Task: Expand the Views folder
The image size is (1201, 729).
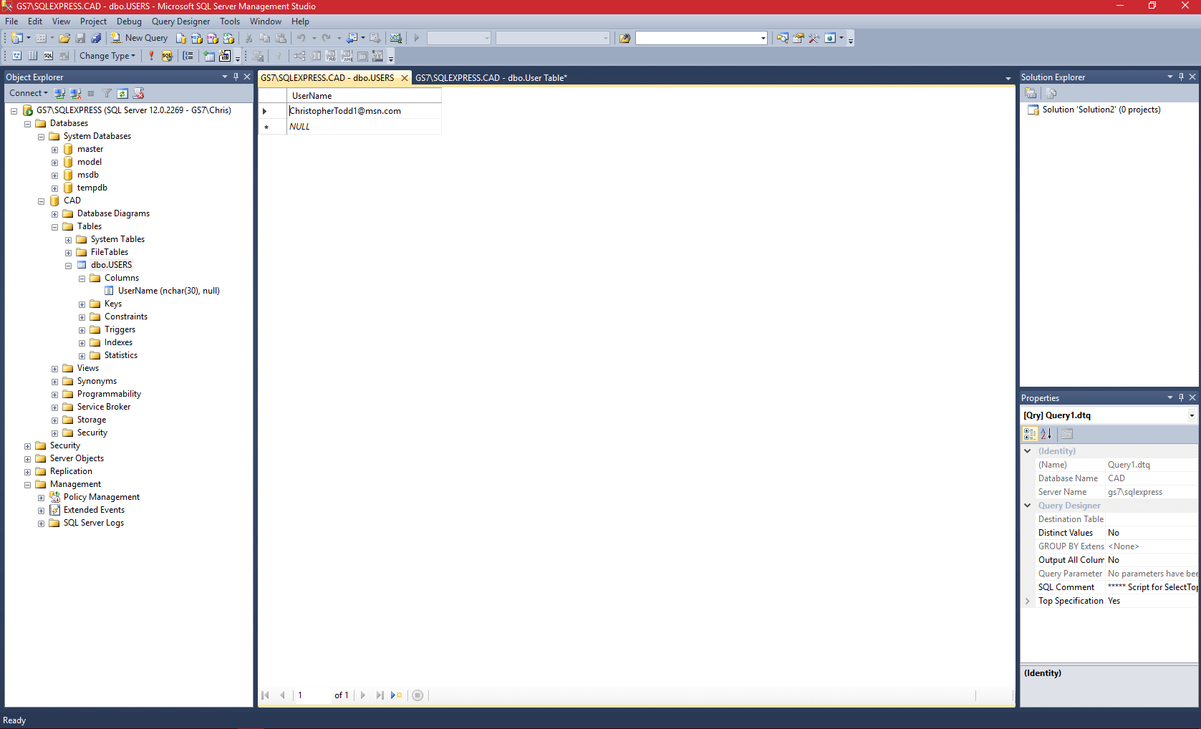Action: 54,369
